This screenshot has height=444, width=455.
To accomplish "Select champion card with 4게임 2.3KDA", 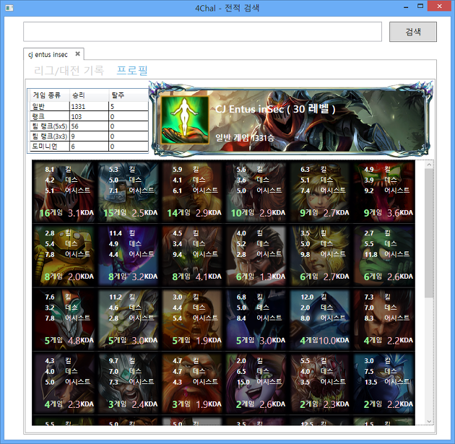I will pyautogui.click(x=64, y=383).
